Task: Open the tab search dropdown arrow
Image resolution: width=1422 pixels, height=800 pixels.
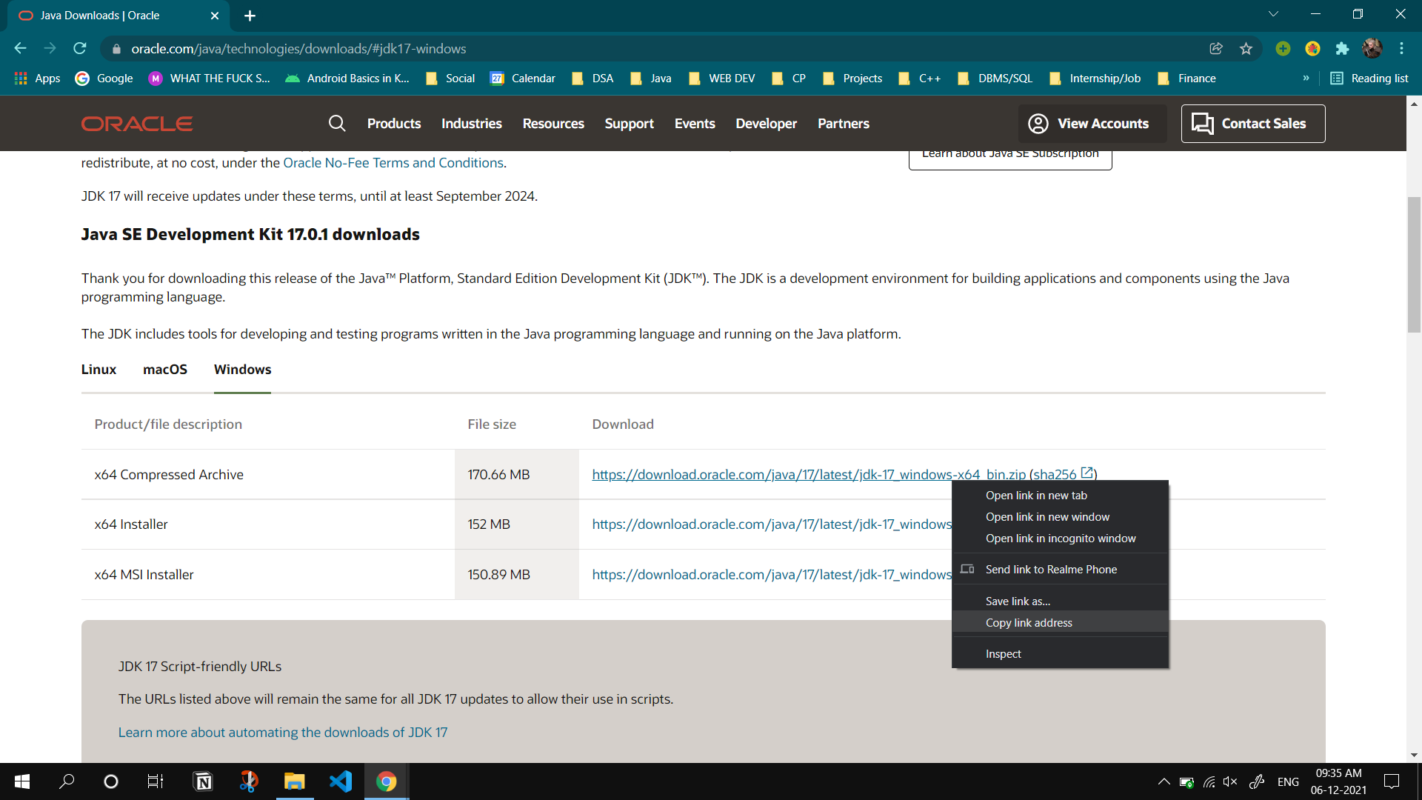Action: pyautogui.click(x=1273, y=14)
